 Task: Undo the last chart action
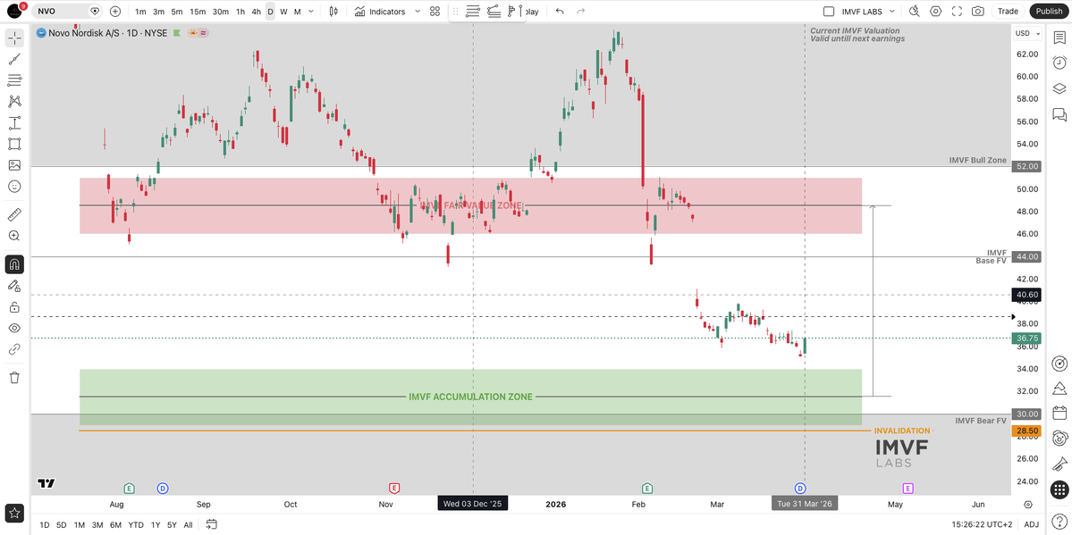point(560,11)
